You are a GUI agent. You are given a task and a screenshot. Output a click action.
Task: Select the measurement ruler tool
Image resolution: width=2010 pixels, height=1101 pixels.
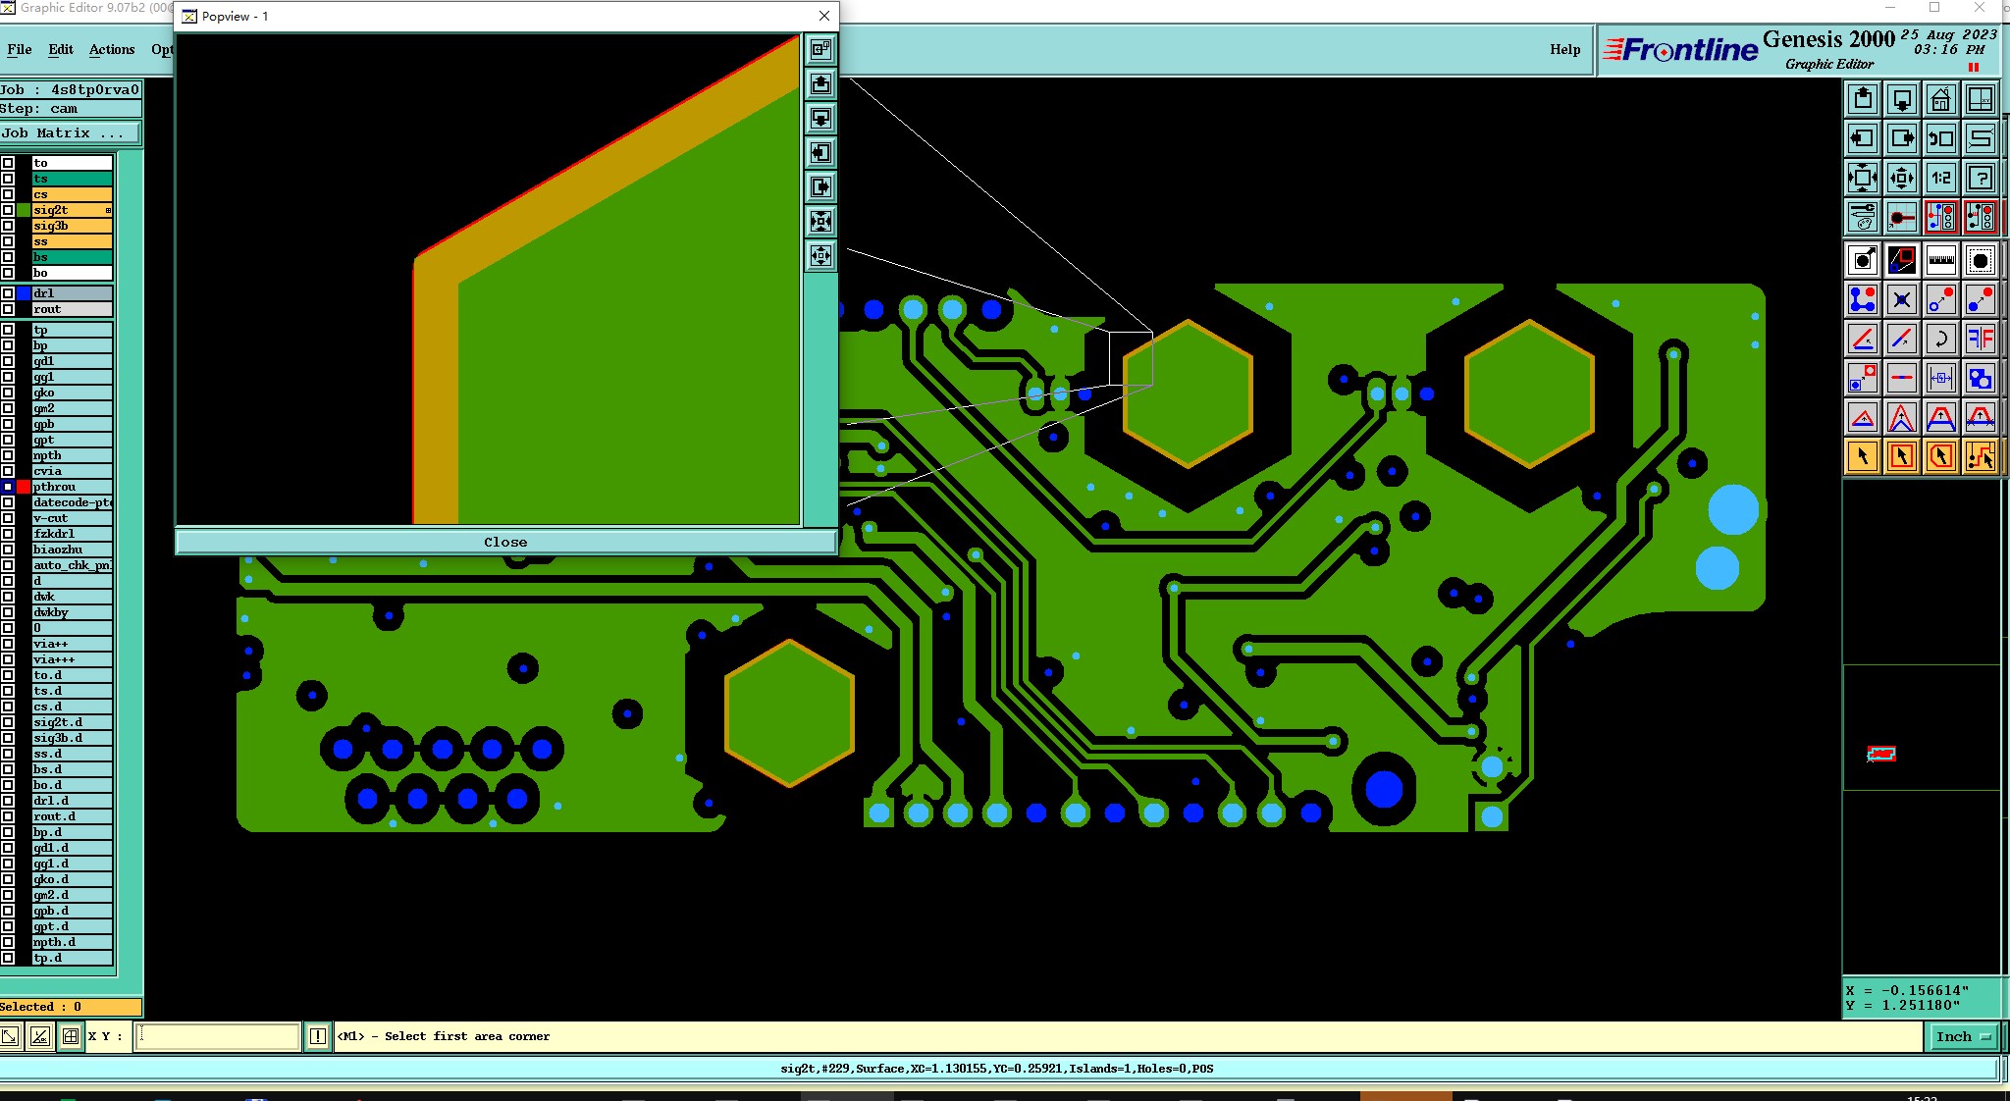1940,261
